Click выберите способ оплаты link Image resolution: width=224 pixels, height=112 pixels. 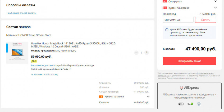click(x=21, y=13)
